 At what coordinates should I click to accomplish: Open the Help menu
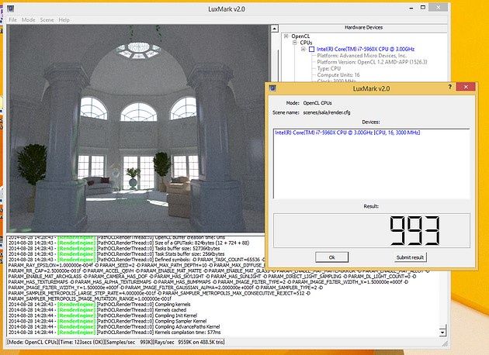tap(64, 19)
